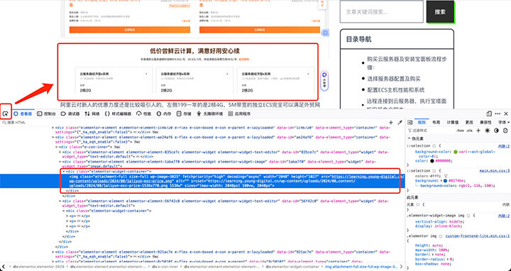Open the 网络 network tab
The width and height of the screenshot is (511, 271).
(92, 114)
